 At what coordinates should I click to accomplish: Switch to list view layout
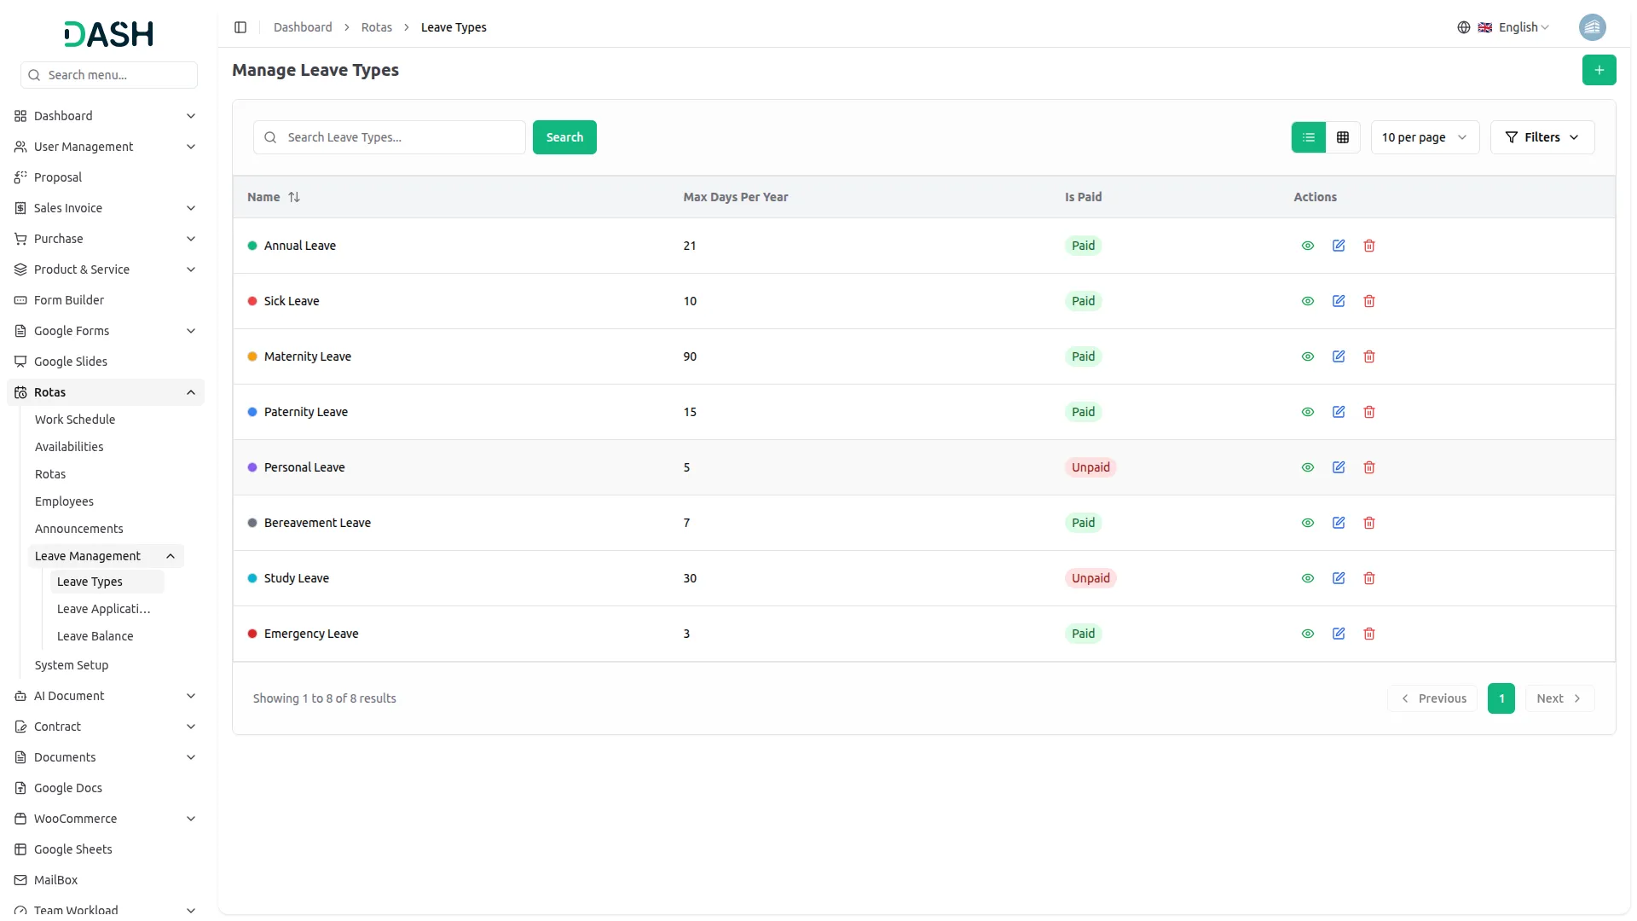click(1308, 137)
